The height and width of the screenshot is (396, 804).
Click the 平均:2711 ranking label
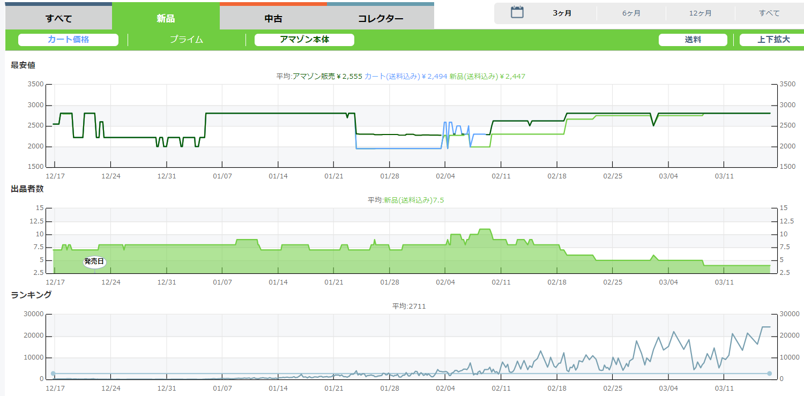[408, 306]
